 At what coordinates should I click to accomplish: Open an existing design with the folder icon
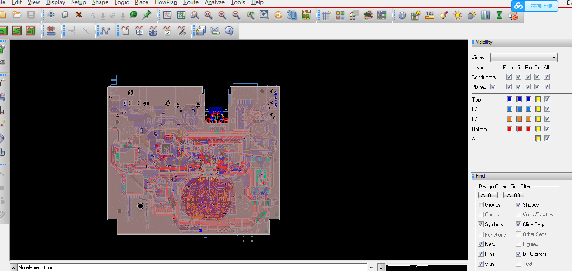17,15
